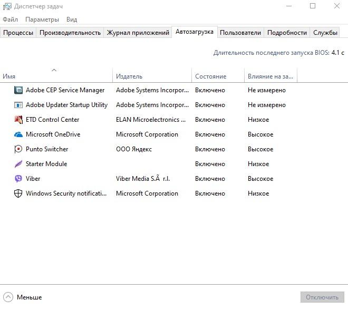This screenshot has width=348, height=310.
Task: Click the Task Manager title bar icon
Action: [7, 6]
